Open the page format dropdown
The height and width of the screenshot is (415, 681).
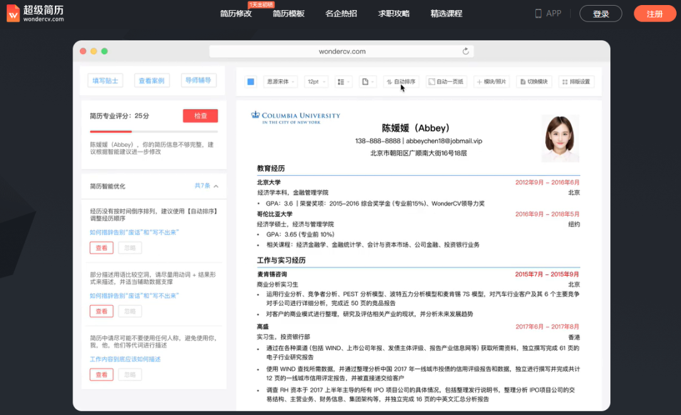tap(368, 82)
